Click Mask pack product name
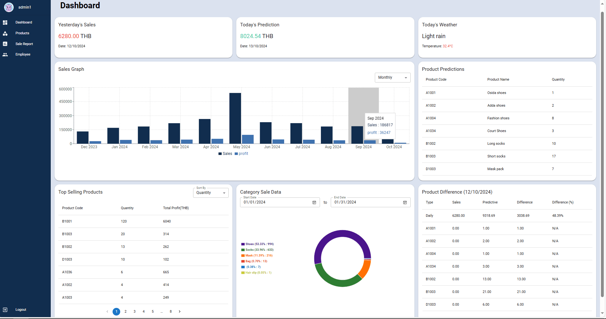 coord(495,169)
